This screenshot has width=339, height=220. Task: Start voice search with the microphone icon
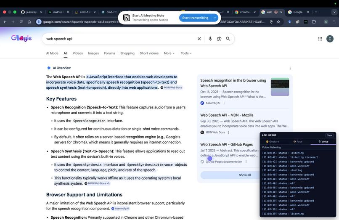(x=210, y=39)
